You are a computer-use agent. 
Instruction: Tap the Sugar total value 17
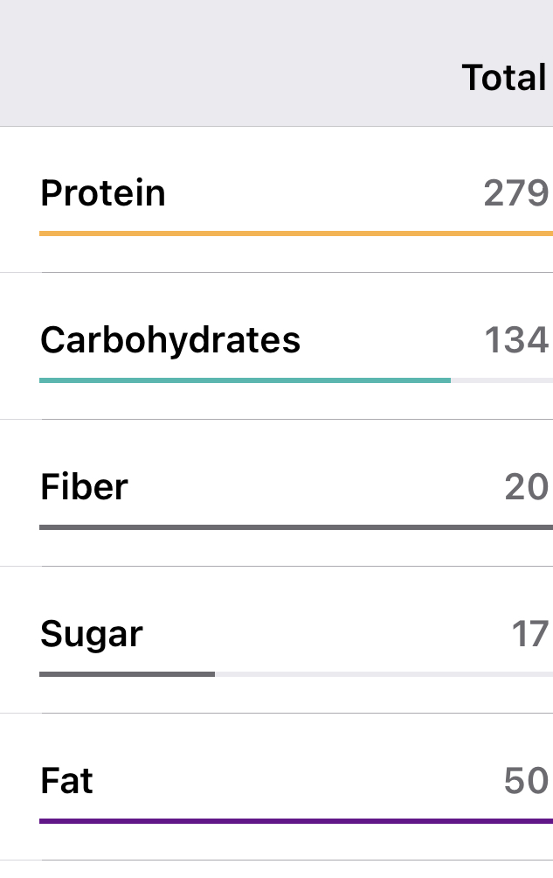(529, 634)
